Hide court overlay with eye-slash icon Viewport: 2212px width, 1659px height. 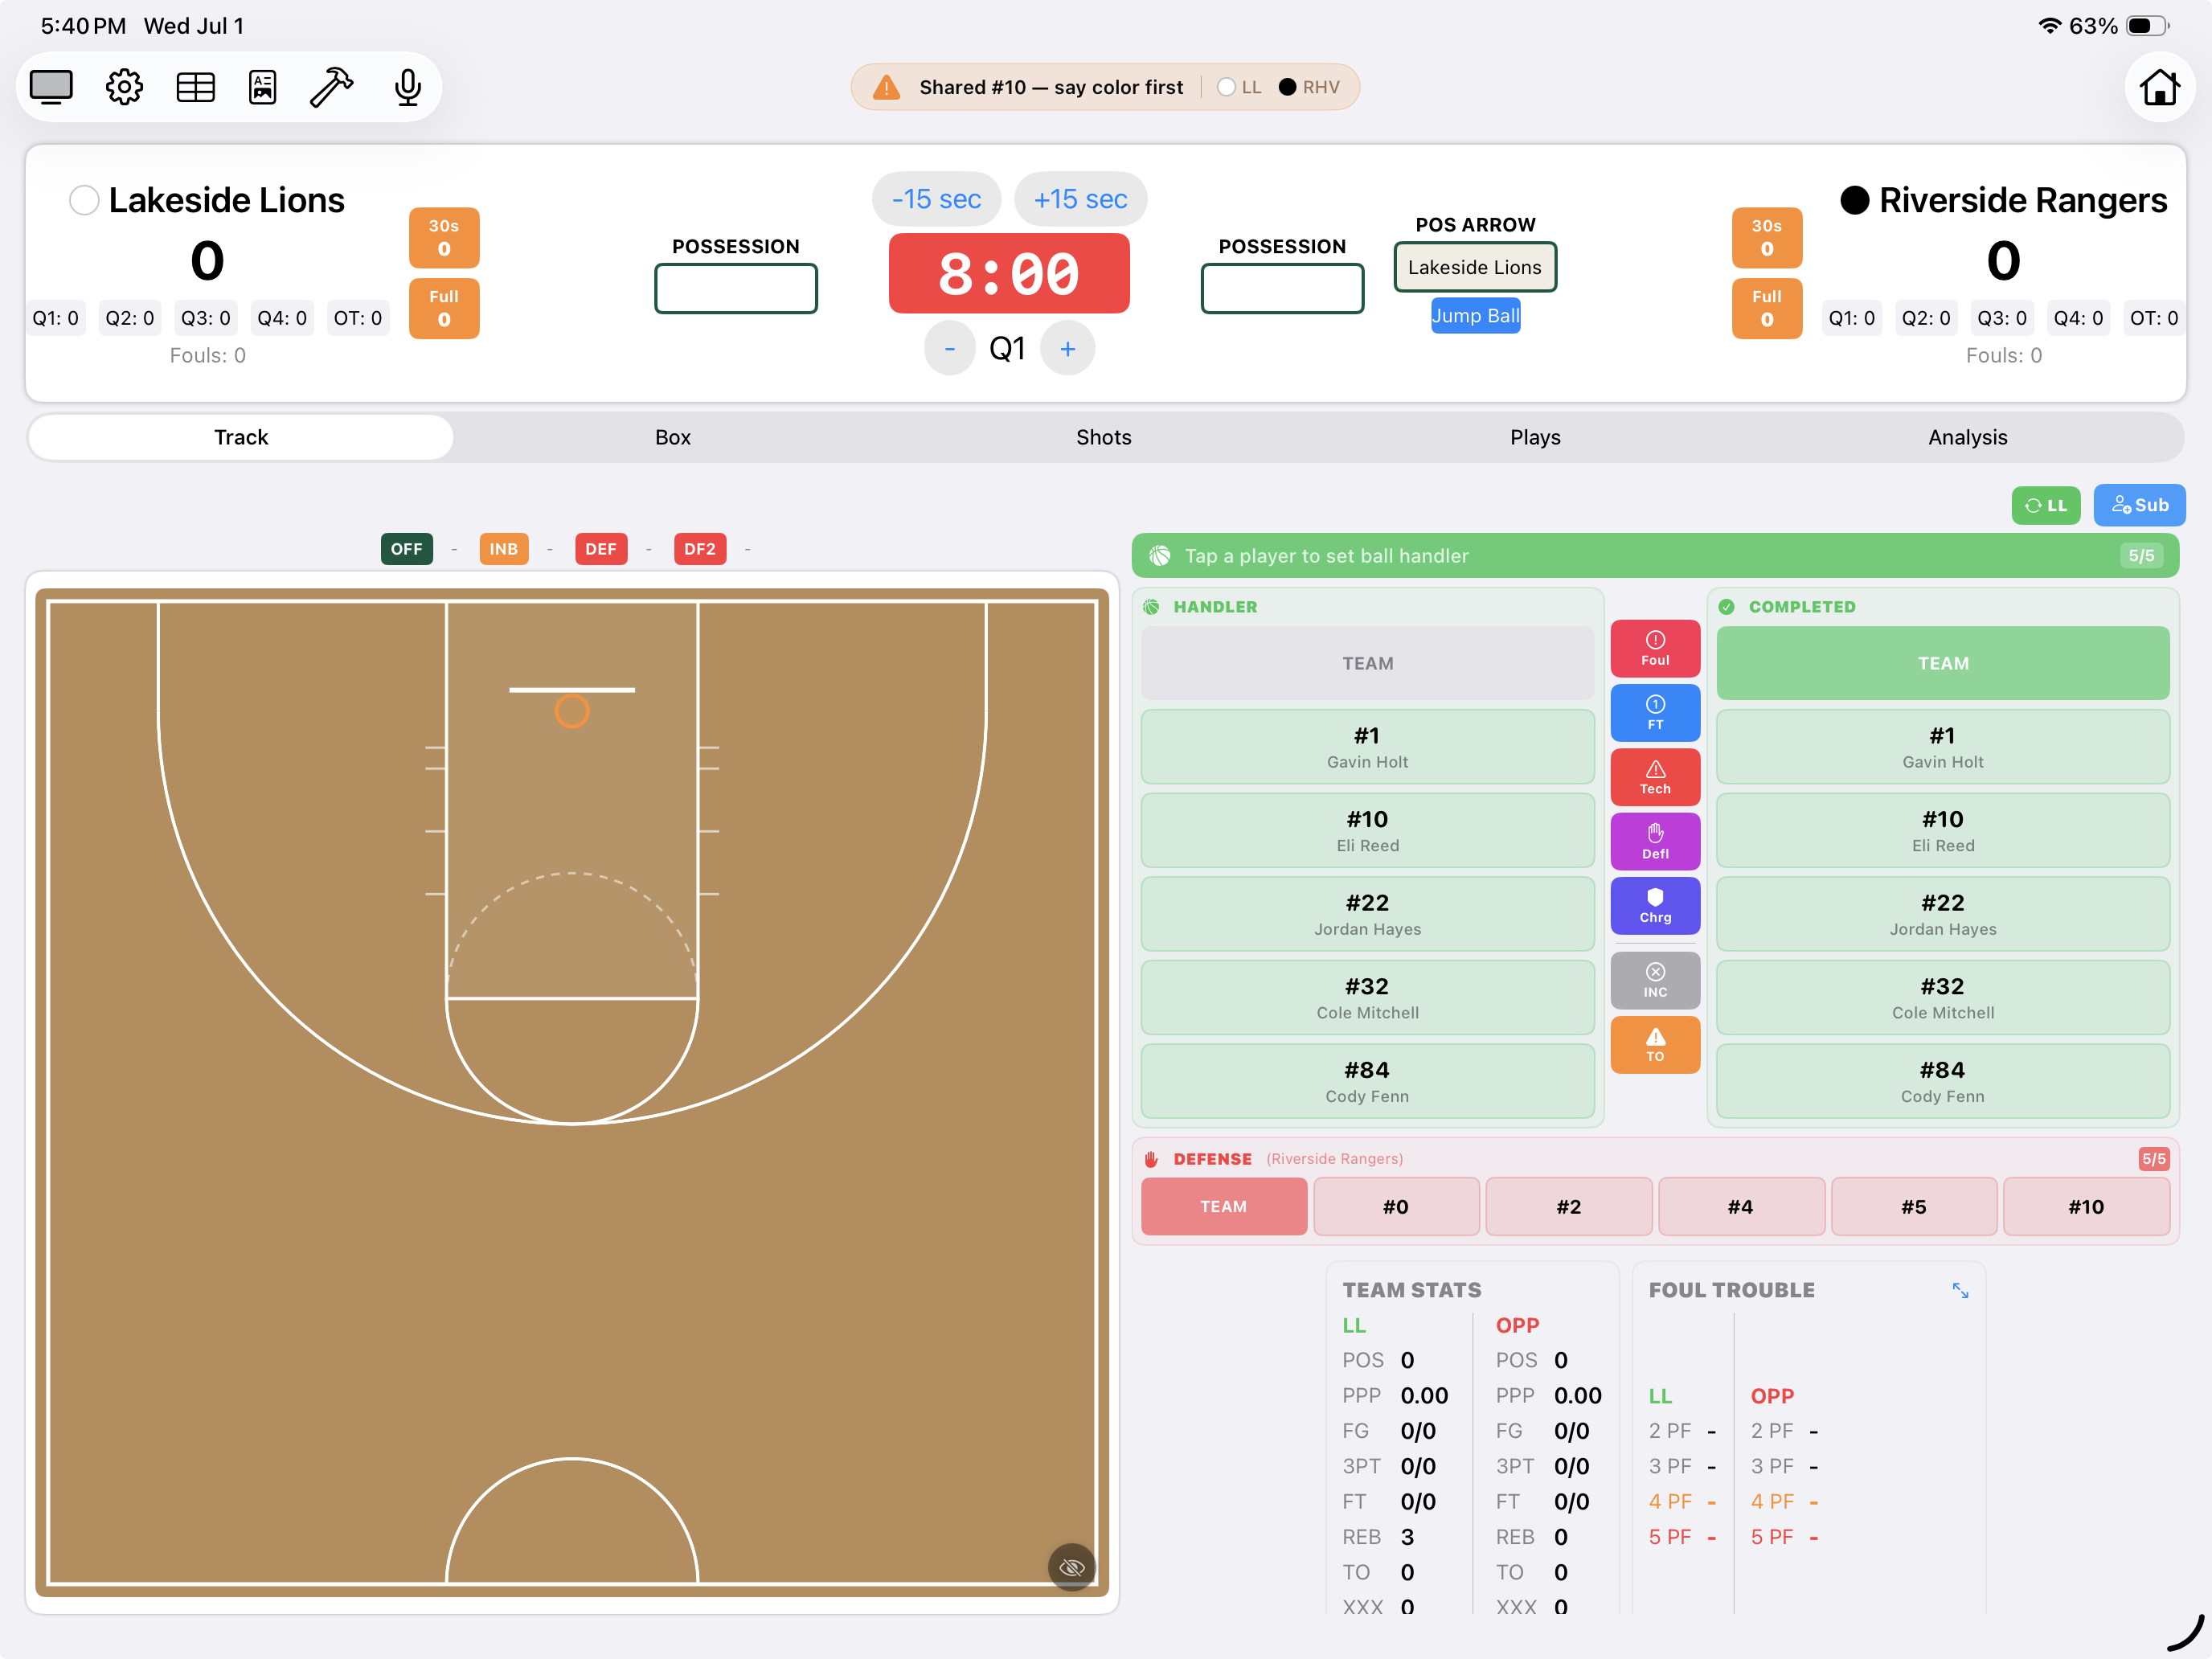point(1071,1567)
